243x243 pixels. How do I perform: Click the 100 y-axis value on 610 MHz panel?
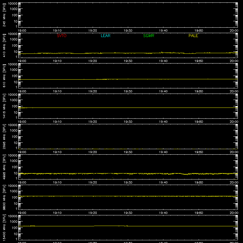tap(15, 76)
